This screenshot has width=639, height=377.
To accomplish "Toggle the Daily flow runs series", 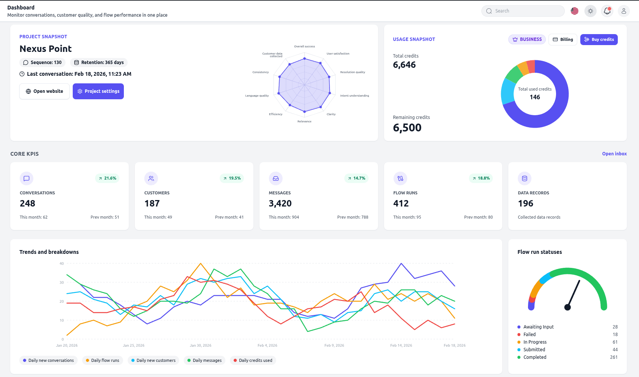I will pyautogui.click(x=102, y=360).
